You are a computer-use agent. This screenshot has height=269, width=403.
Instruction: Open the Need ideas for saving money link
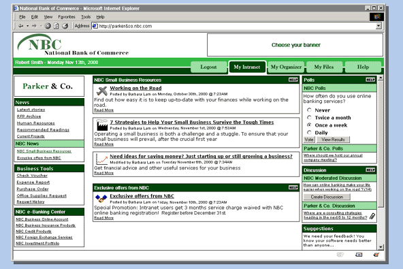(201, 156)
